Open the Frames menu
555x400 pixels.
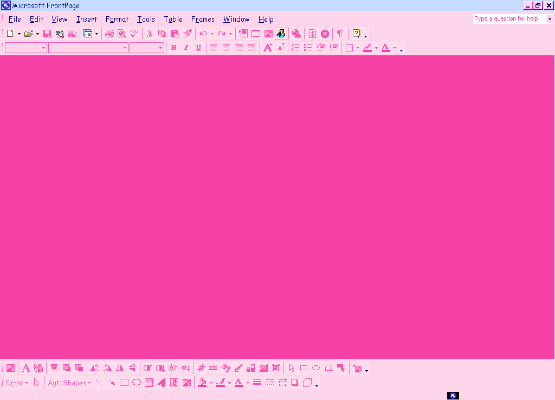coord(203,19)
